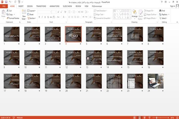Click Quick Styles icon
This screenshot has width=179, height=119.
[141, 12]
